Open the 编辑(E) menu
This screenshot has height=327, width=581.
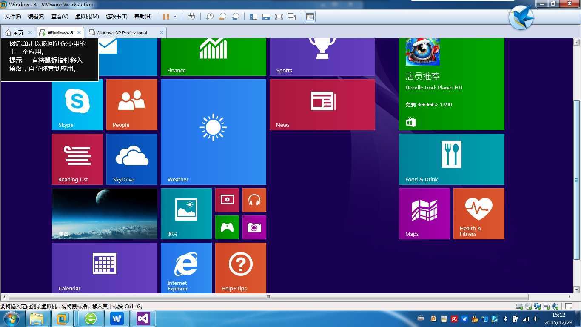click(36, 17)
